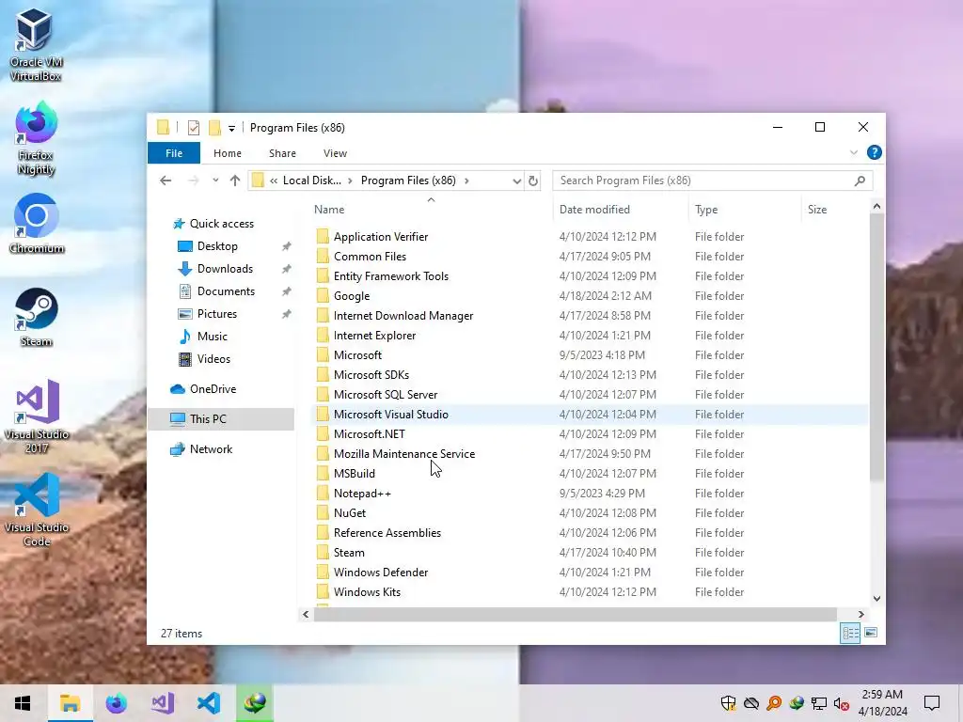Sort by Size column header
Screen dimensions: 963x722
[817, 210]
